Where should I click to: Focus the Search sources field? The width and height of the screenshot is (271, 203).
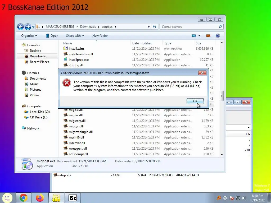pyautogui.click(x=189, y=27)
